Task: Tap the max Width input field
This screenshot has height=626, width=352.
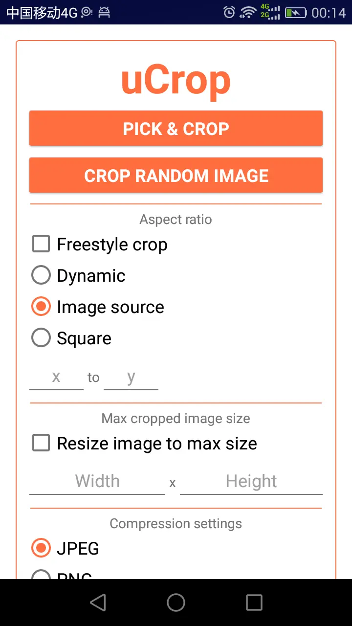Action: [x=97, y=482]
